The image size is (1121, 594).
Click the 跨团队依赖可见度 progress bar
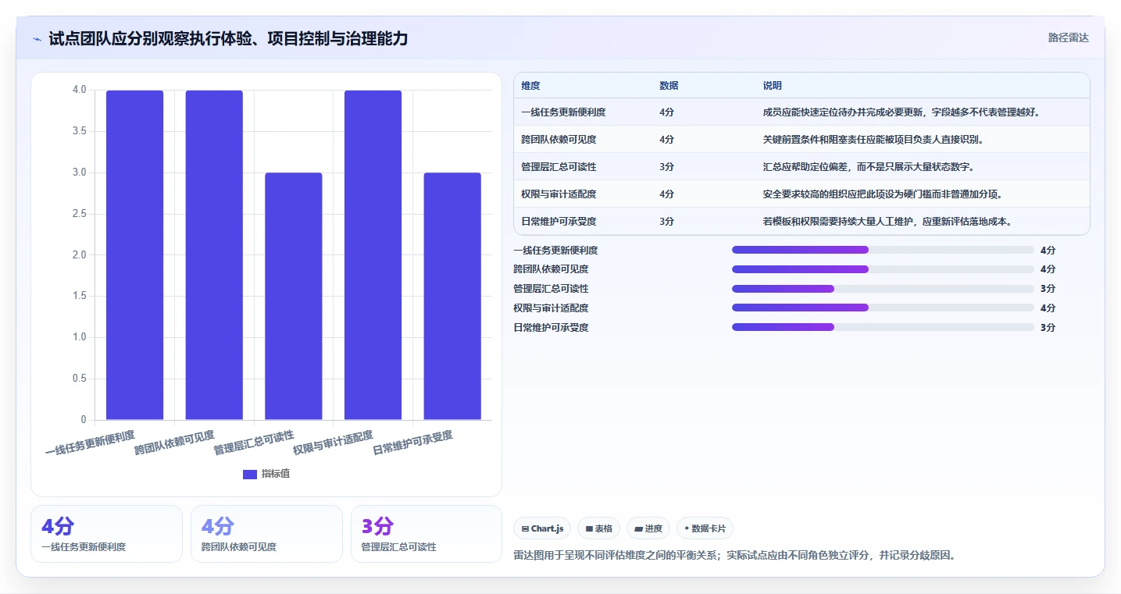(x=883, y=269)
